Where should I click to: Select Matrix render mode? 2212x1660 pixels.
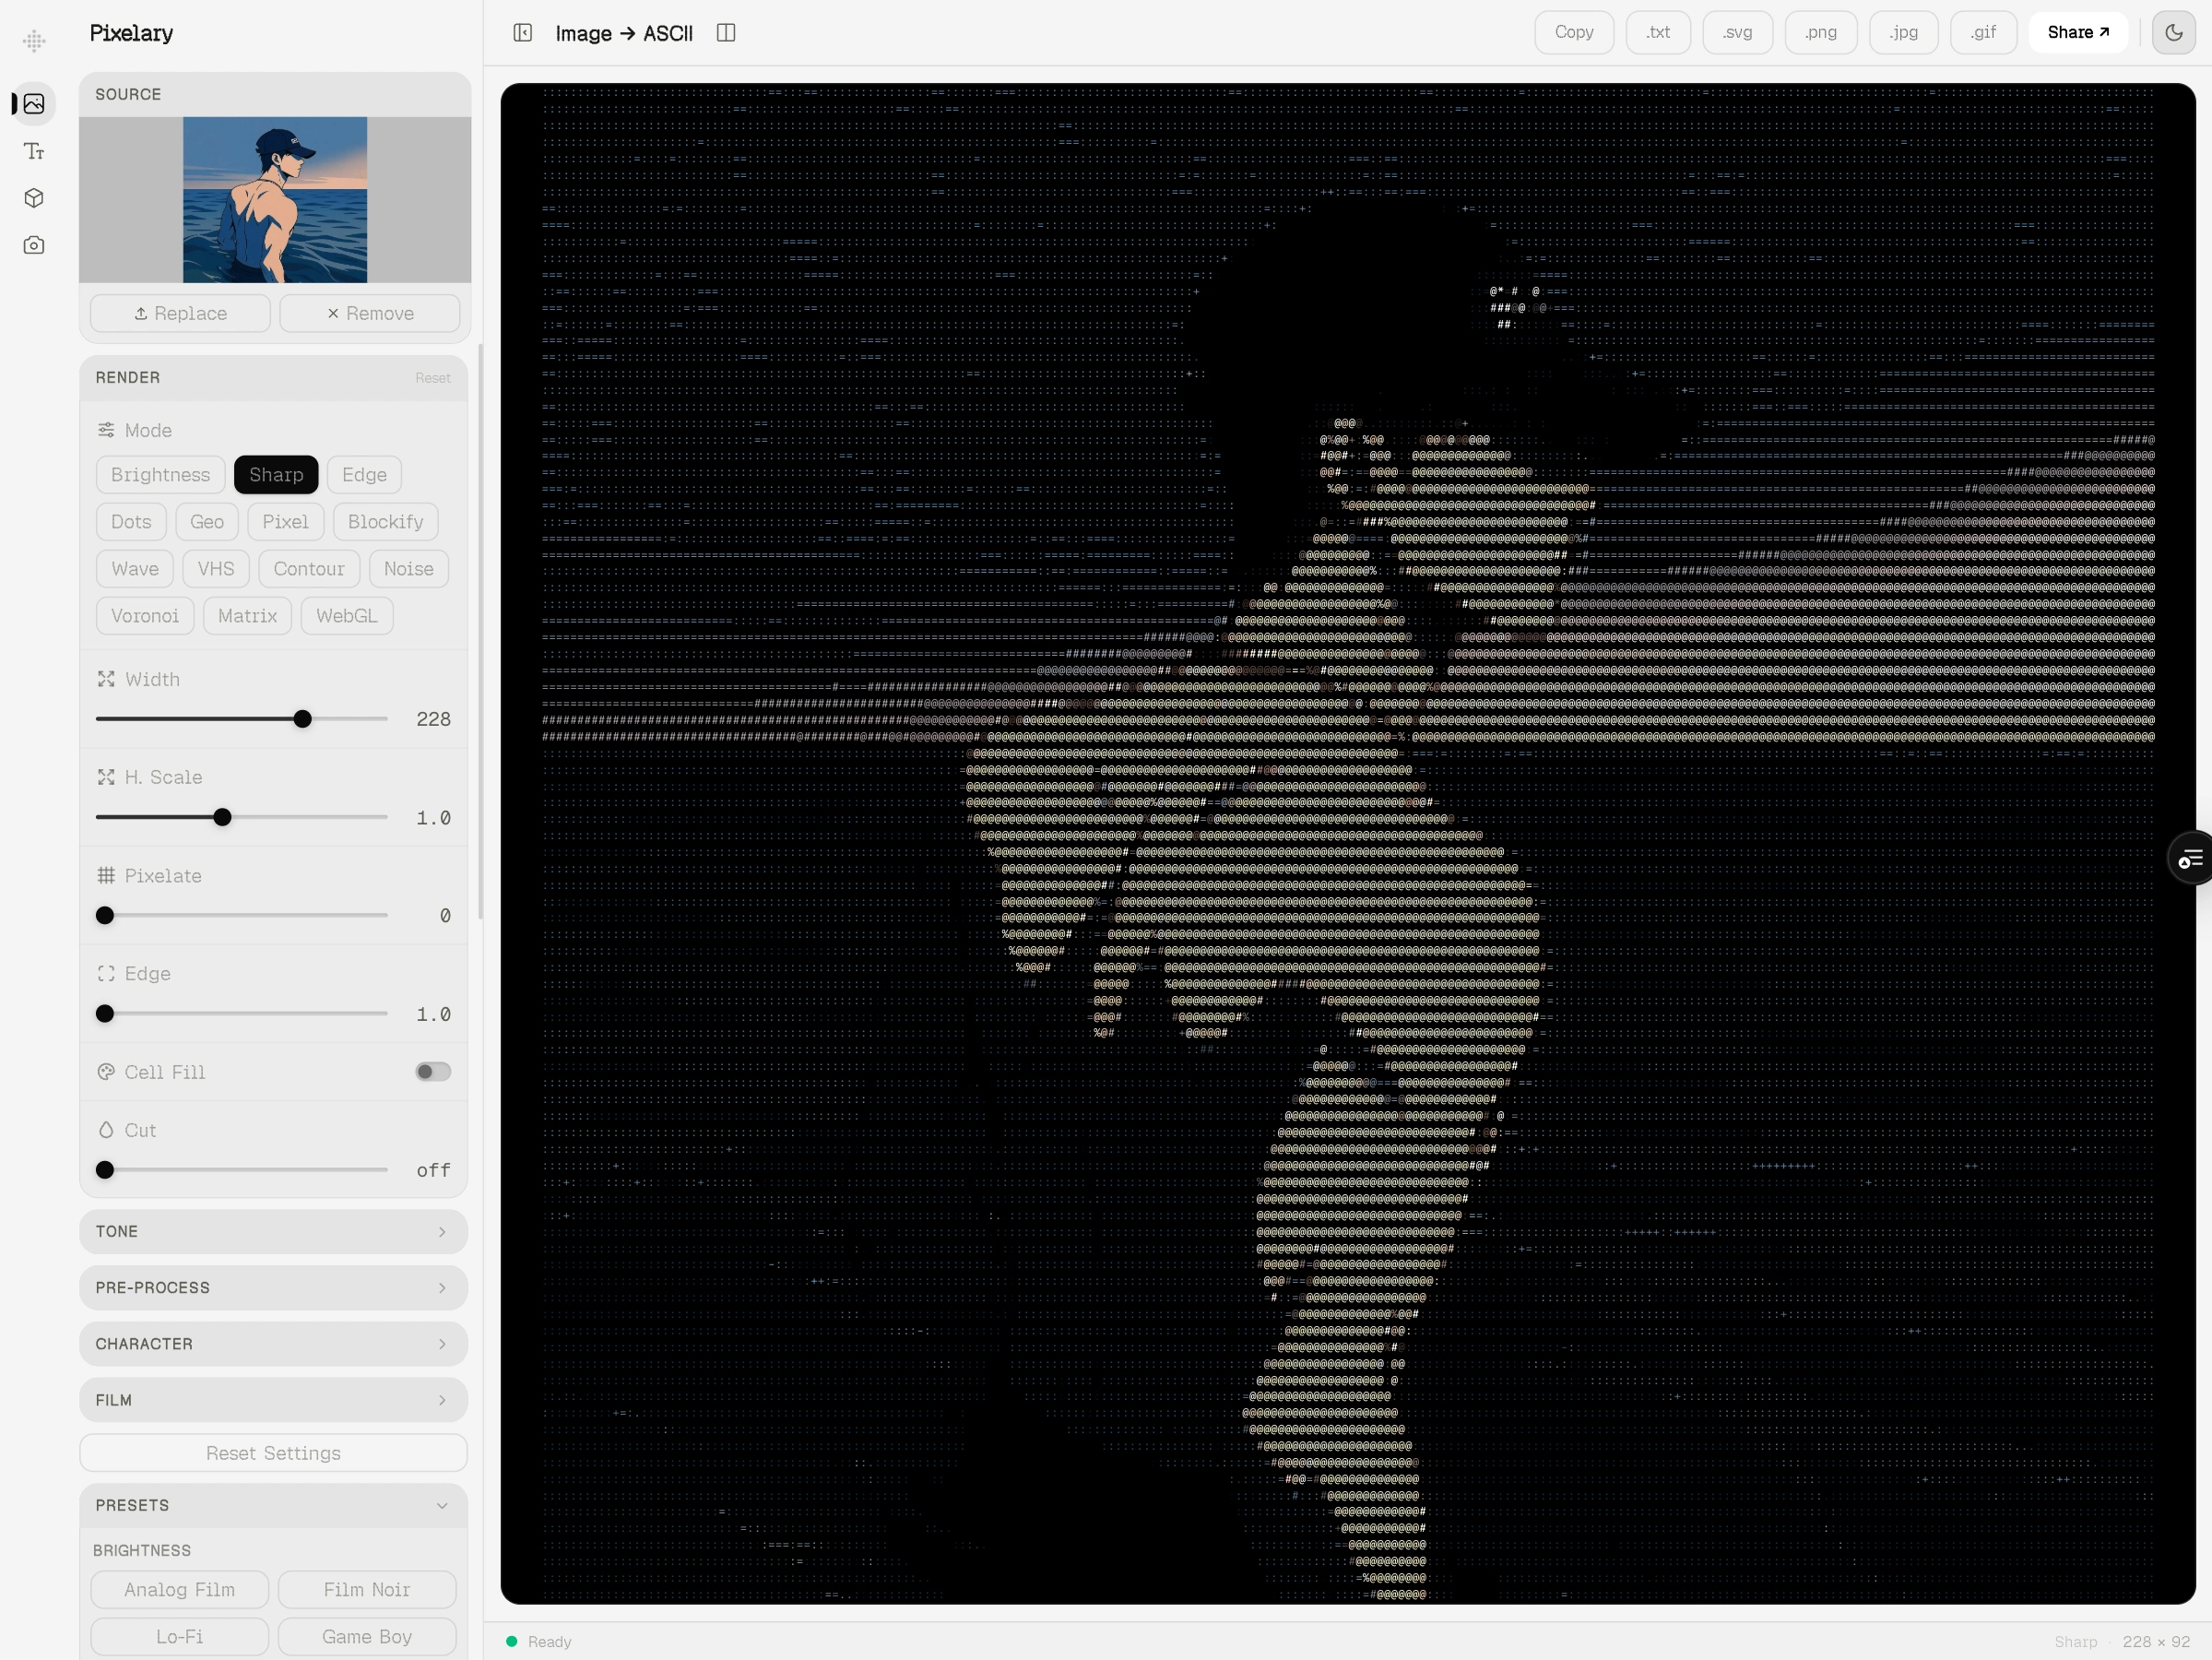[247, 616]
